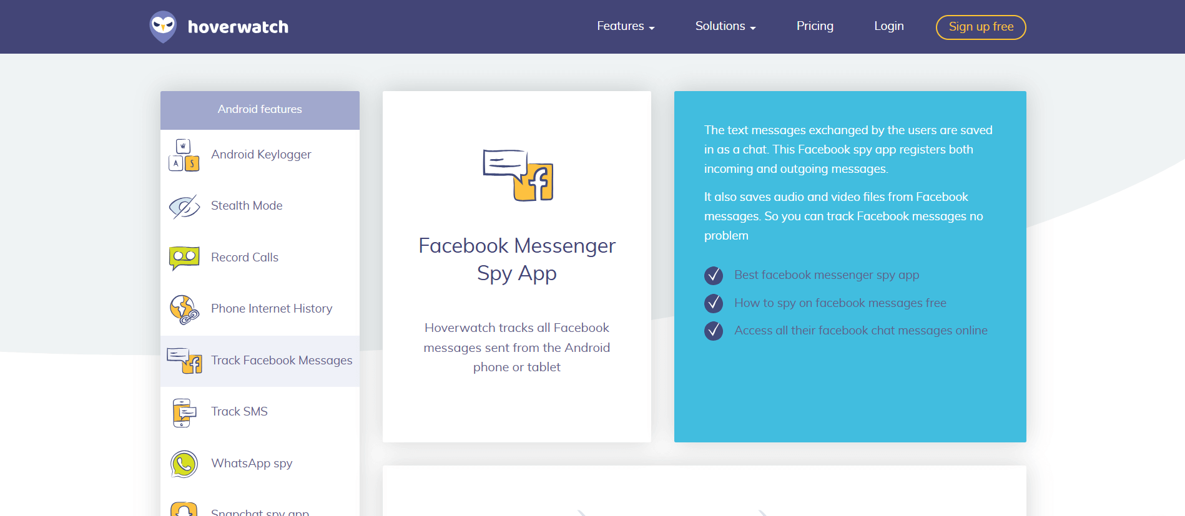1185x516 pixels.
Task: Click the Facebook Messenger Spy App heading
Action: pos(517,260)
